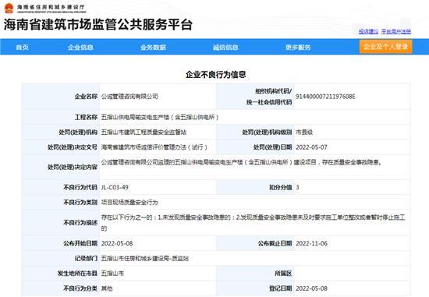Viewport: 429px width, 297px height.
Task: Click the 所属区 label
Action: (x=283, y=273)
